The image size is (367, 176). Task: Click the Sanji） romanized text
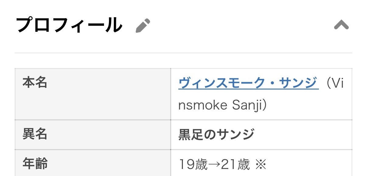tap(250, 105)
